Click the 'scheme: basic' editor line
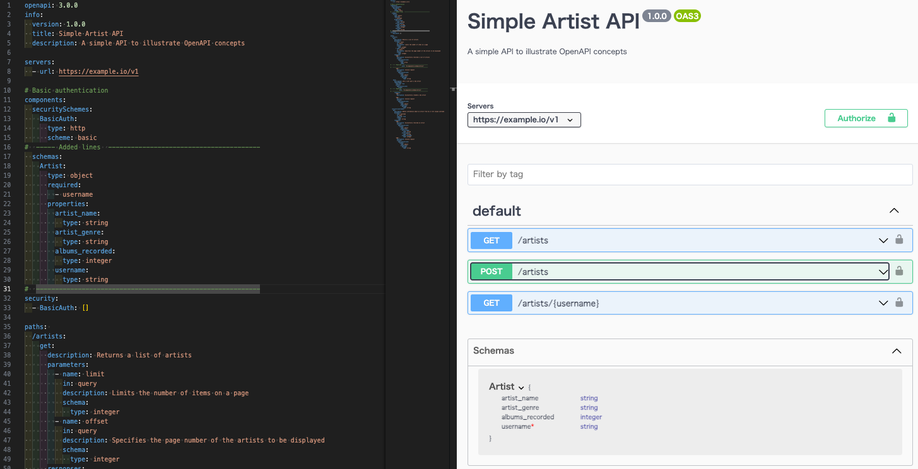 tap(72, 137)
